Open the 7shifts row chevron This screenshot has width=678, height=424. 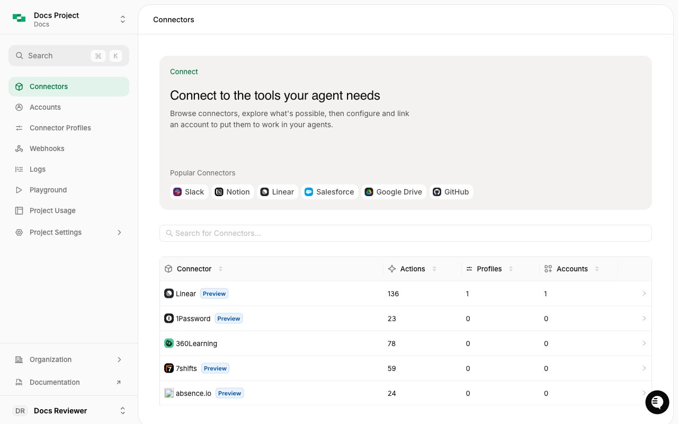(644, 368)
